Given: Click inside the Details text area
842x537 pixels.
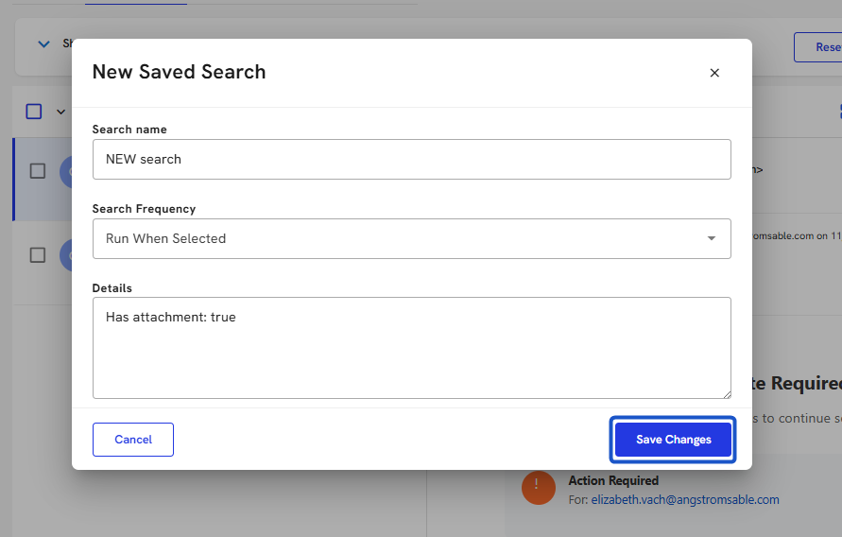Looking at the screenshot, I should click(411, 348).
